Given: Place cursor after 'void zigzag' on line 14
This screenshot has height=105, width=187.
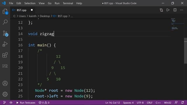Looking at the screenshot, I should point(54,34).
